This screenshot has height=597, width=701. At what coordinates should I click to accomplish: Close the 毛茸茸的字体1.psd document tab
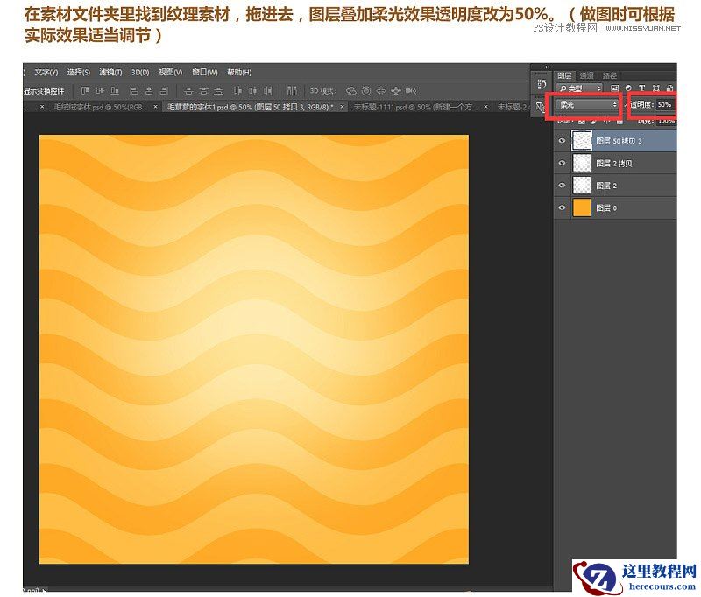342,107
